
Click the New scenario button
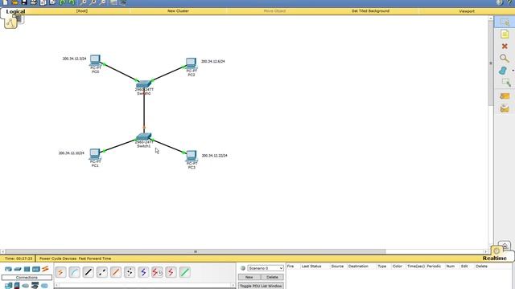(x=249, y=277)
